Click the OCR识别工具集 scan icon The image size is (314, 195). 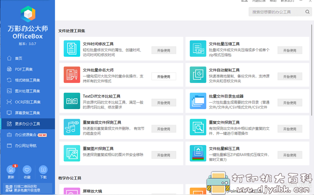pos(9,102)
